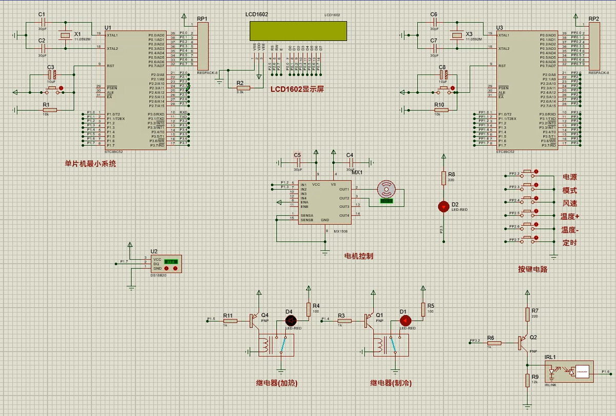Select the green LCD1602 display screen

298,31
